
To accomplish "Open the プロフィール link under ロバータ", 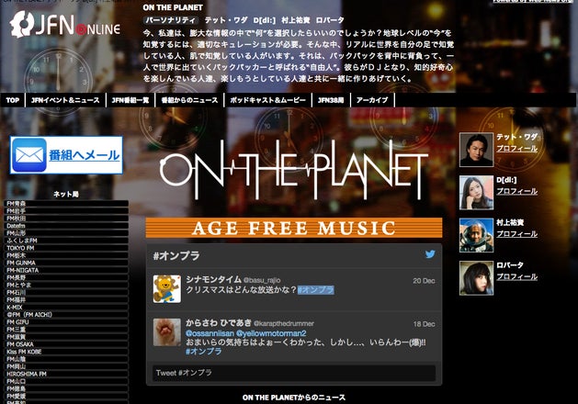I will [x=516, y=276].
